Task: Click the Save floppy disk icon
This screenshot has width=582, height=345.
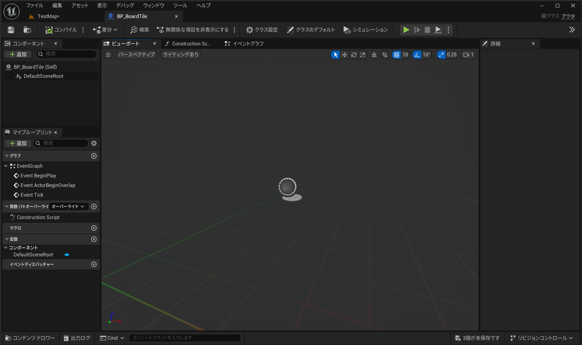Action: (11, 30)
